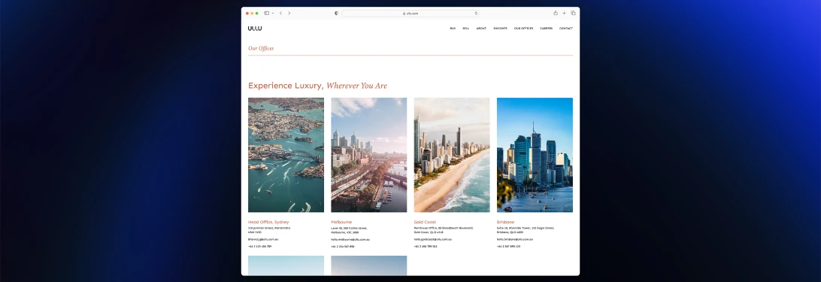Show the tab overview icon
This screenshot has height=282, width=821.
click(573, 13)
